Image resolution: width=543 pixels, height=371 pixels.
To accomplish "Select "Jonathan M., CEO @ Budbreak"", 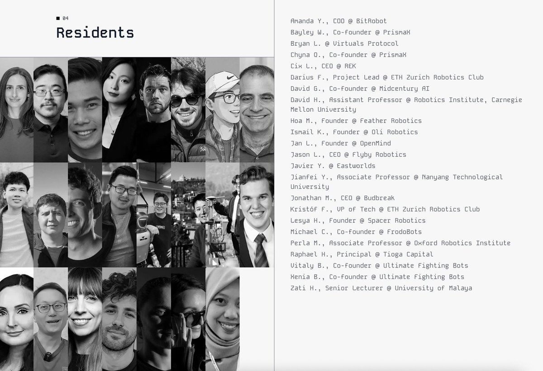I will click(342, 198).
